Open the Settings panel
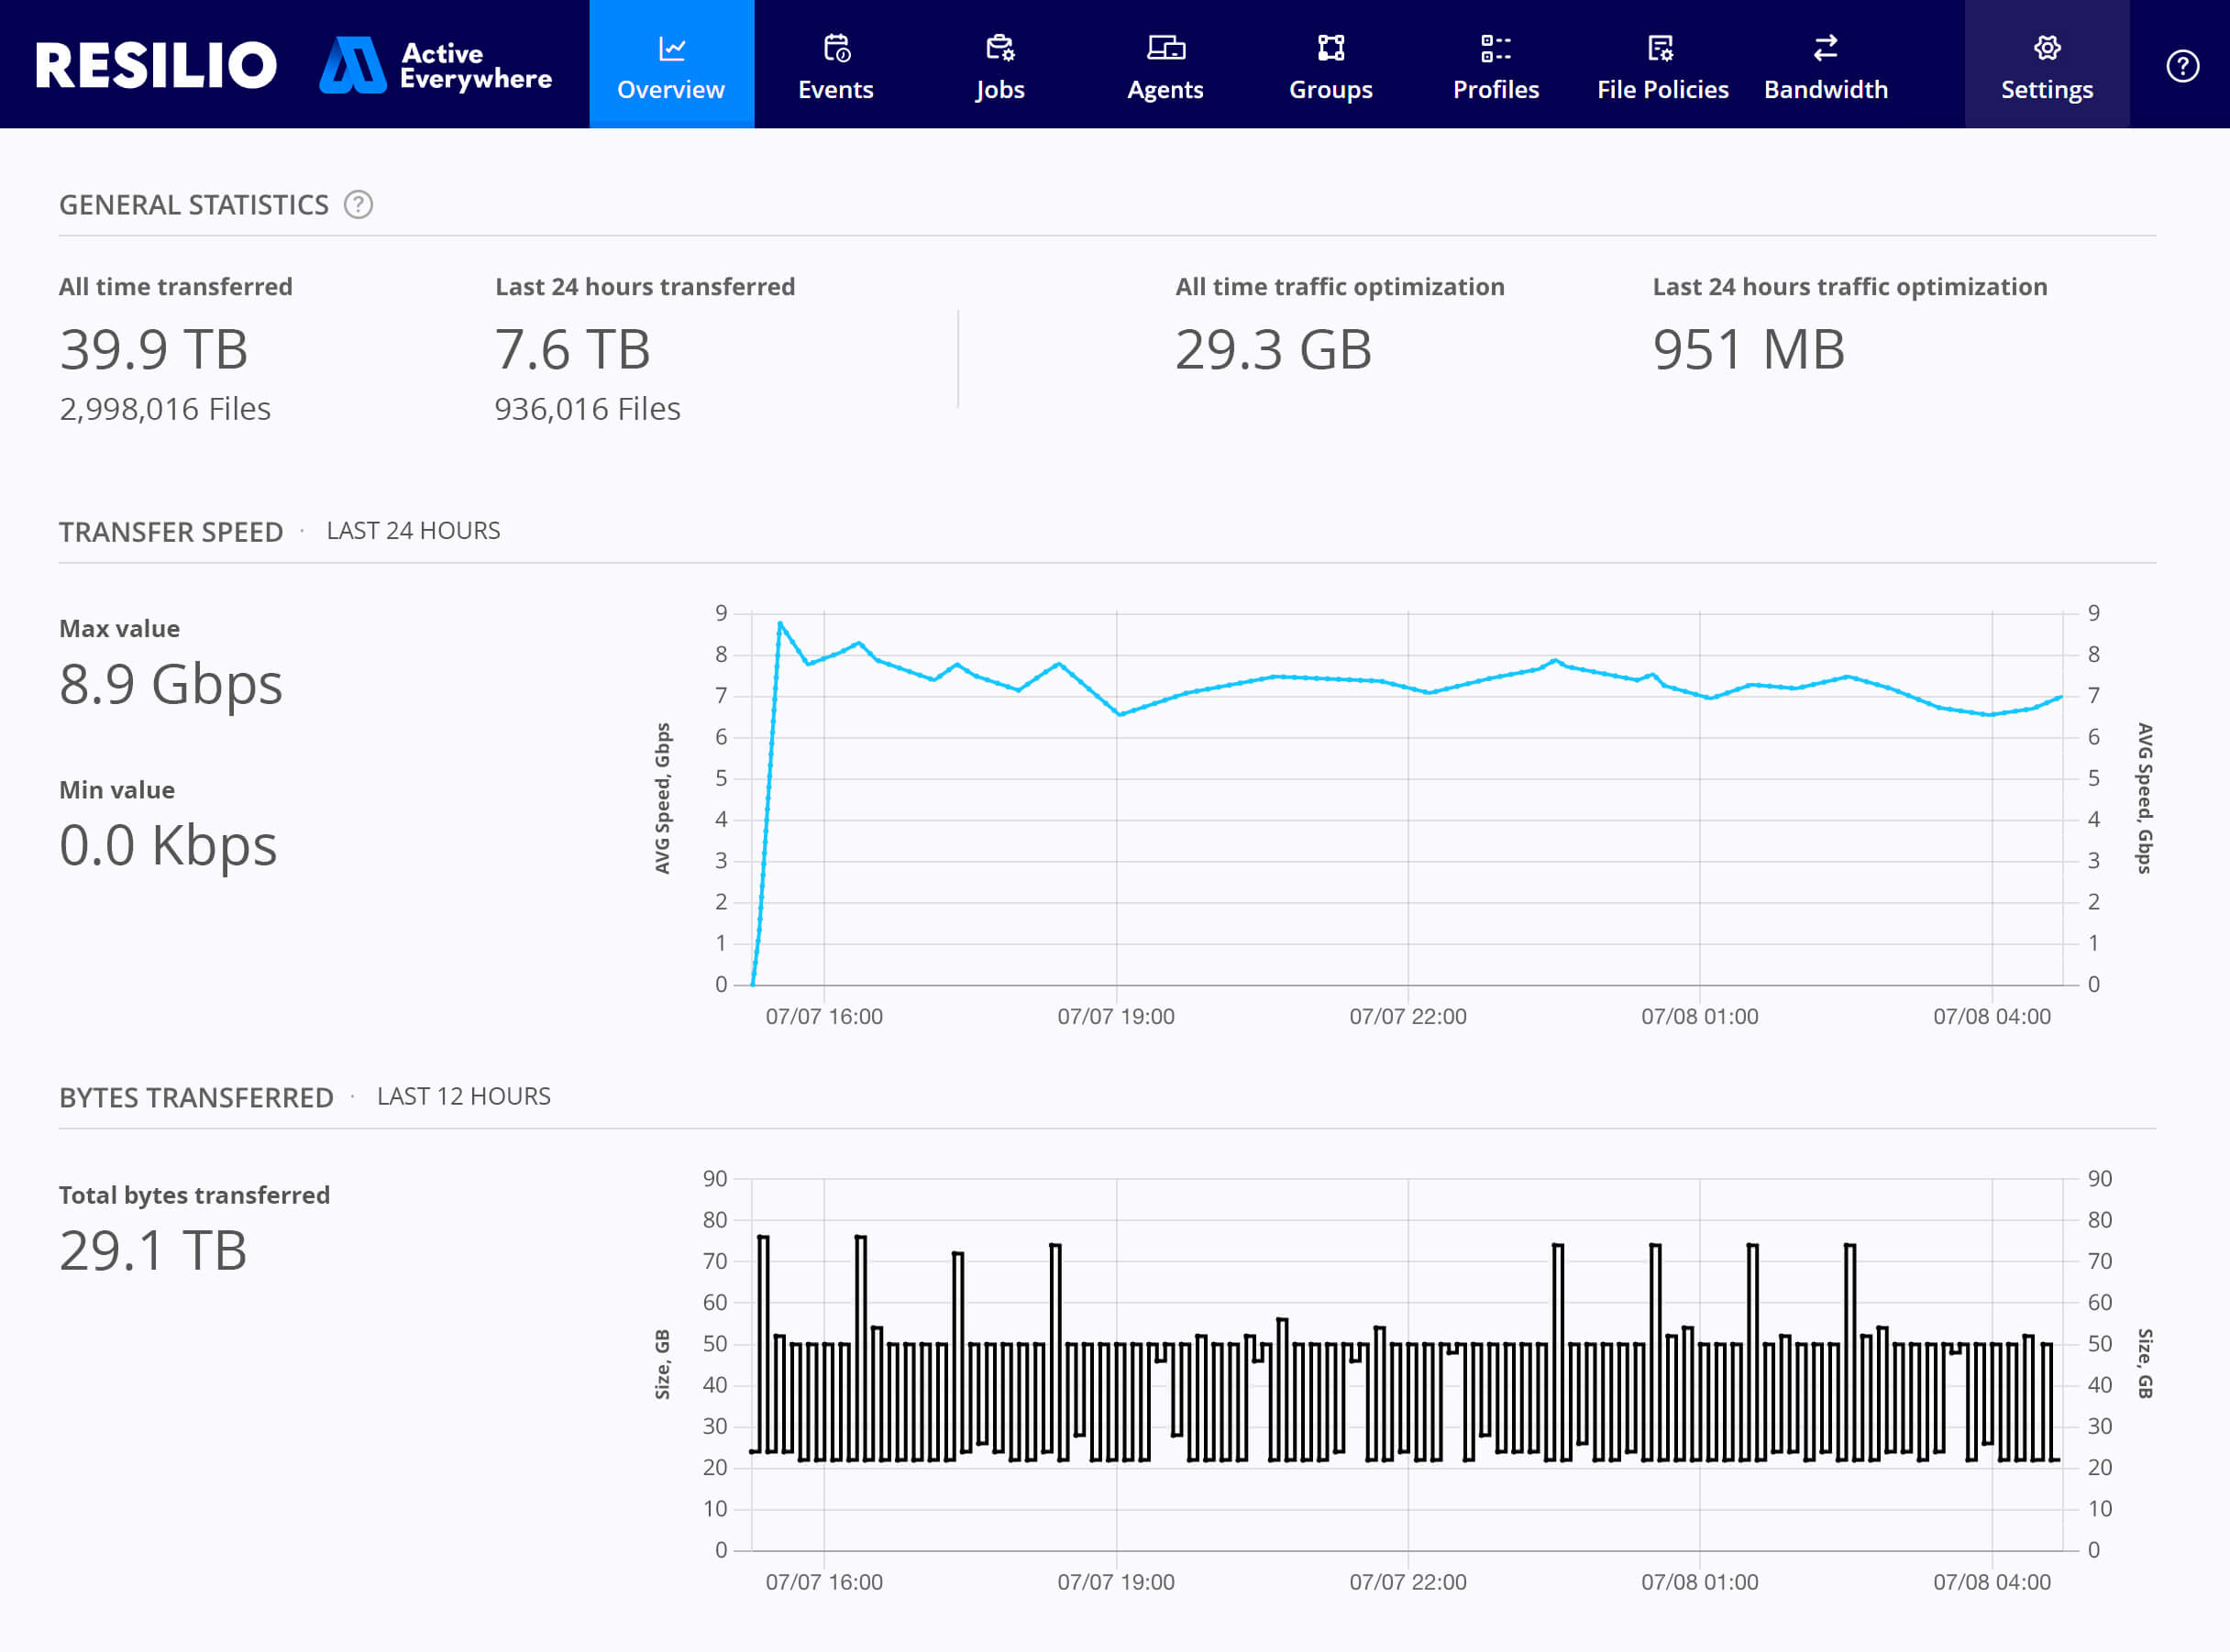 2048,64
